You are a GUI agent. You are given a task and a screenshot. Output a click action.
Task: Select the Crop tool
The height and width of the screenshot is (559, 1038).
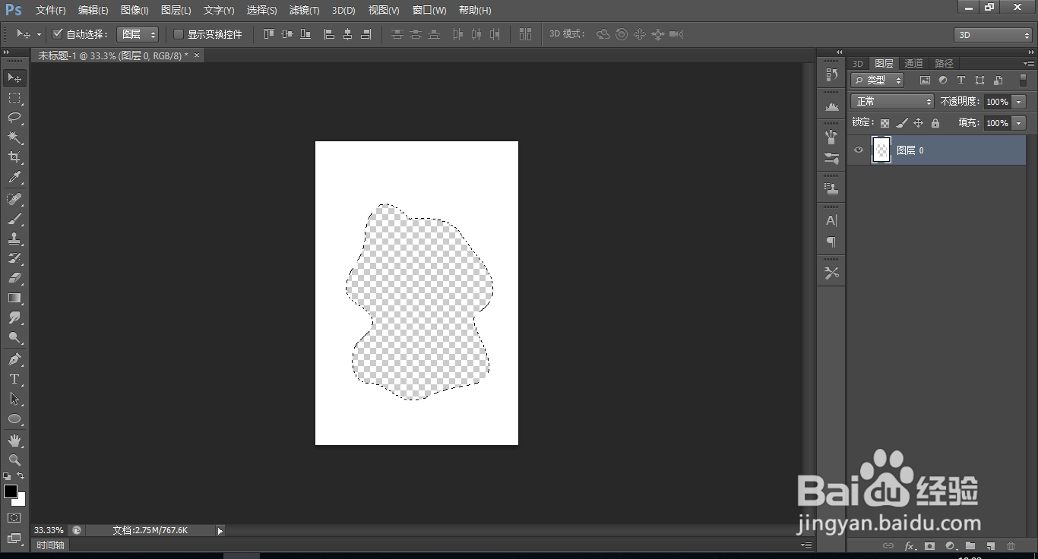click(14, 157)
